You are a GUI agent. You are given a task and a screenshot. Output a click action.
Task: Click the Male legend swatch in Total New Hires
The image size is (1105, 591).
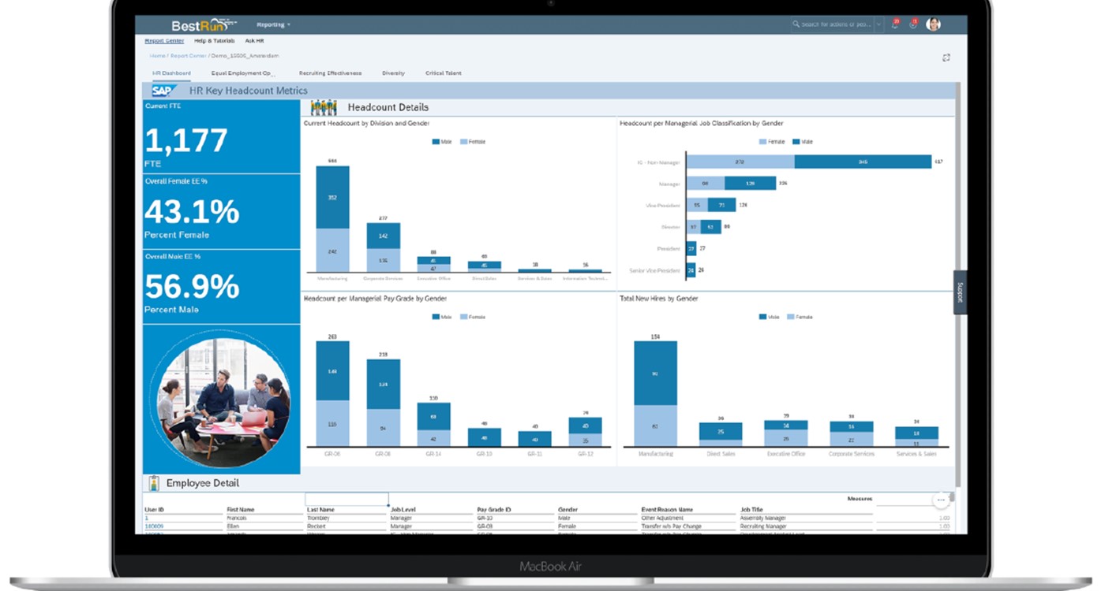pyautogui.click(x=762, y=317)
